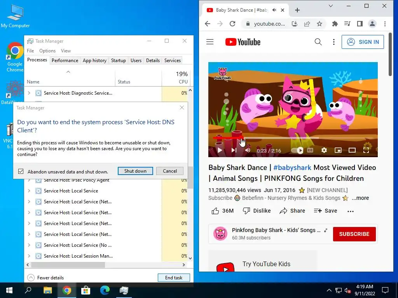Open Task Manager View menu
The height and width of the screenshot is (298, 398).
[66, 51]
